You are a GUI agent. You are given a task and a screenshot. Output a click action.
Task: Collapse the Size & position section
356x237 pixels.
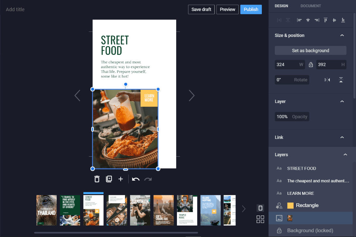[342, 36]
